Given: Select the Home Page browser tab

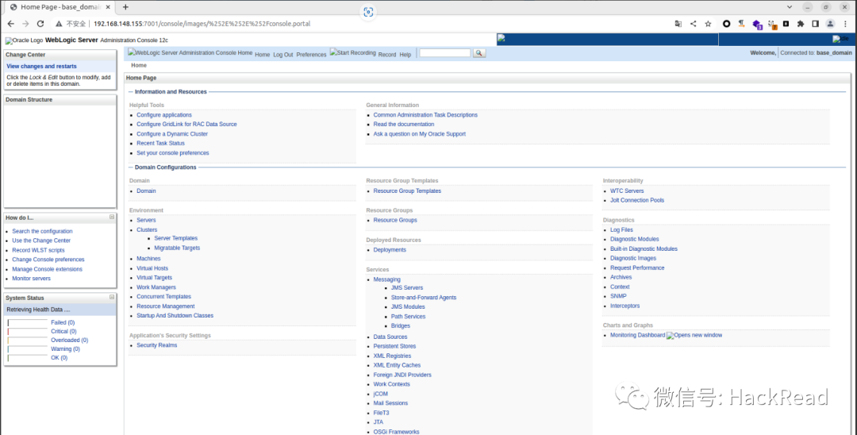Looking at the screenshot, I should click(x=60, y=7).
